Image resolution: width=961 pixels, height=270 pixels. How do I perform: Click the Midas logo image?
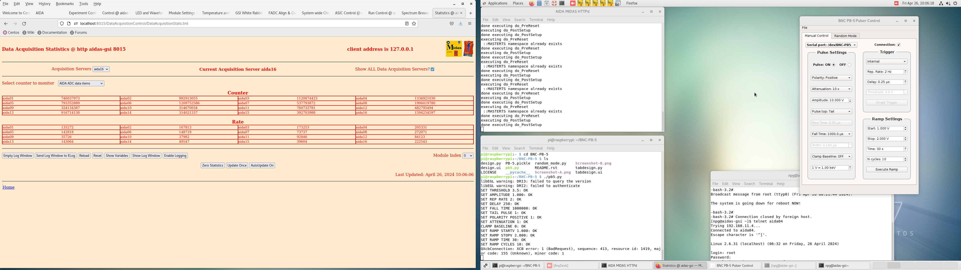(x=454, y=49)
